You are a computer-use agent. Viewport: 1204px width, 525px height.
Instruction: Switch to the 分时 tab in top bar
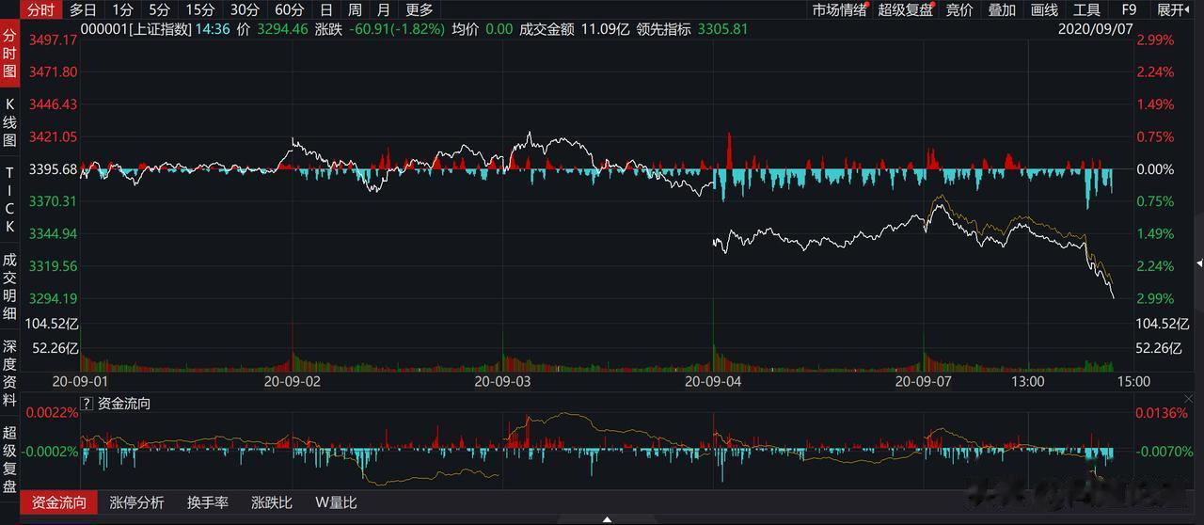click(x=40, y=10)
